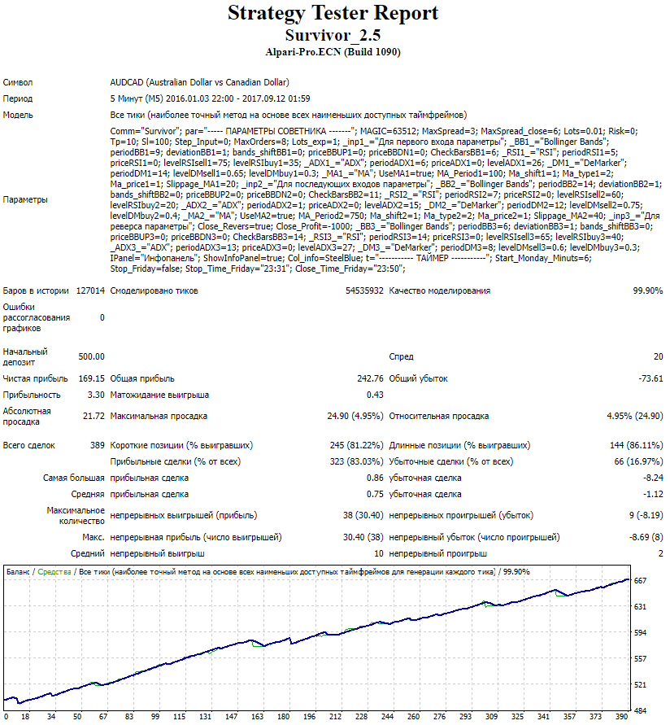The height and width of the screenshot is (725, 670).
Task: Click the balance curve chart image
Action: tap(325, 643)
